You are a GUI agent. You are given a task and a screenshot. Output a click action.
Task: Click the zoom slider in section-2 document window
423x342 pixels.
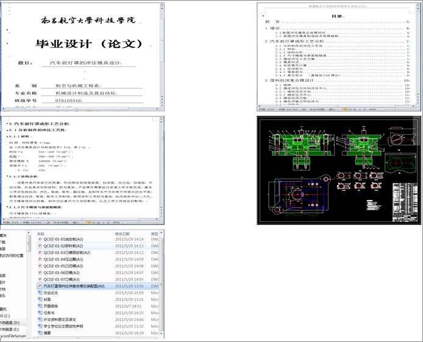(x=139, y=223)
